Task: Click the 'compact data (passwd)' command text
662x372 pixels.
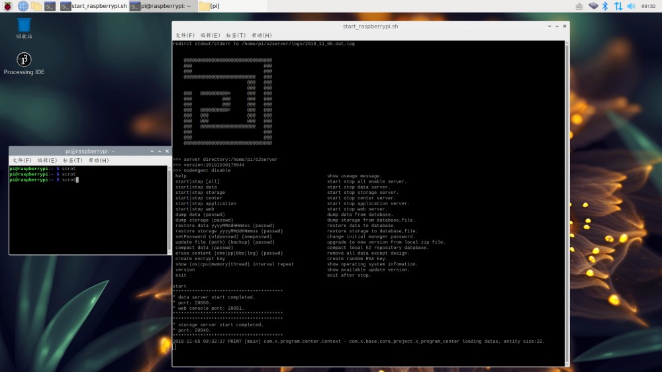Action: coord(205,248)
